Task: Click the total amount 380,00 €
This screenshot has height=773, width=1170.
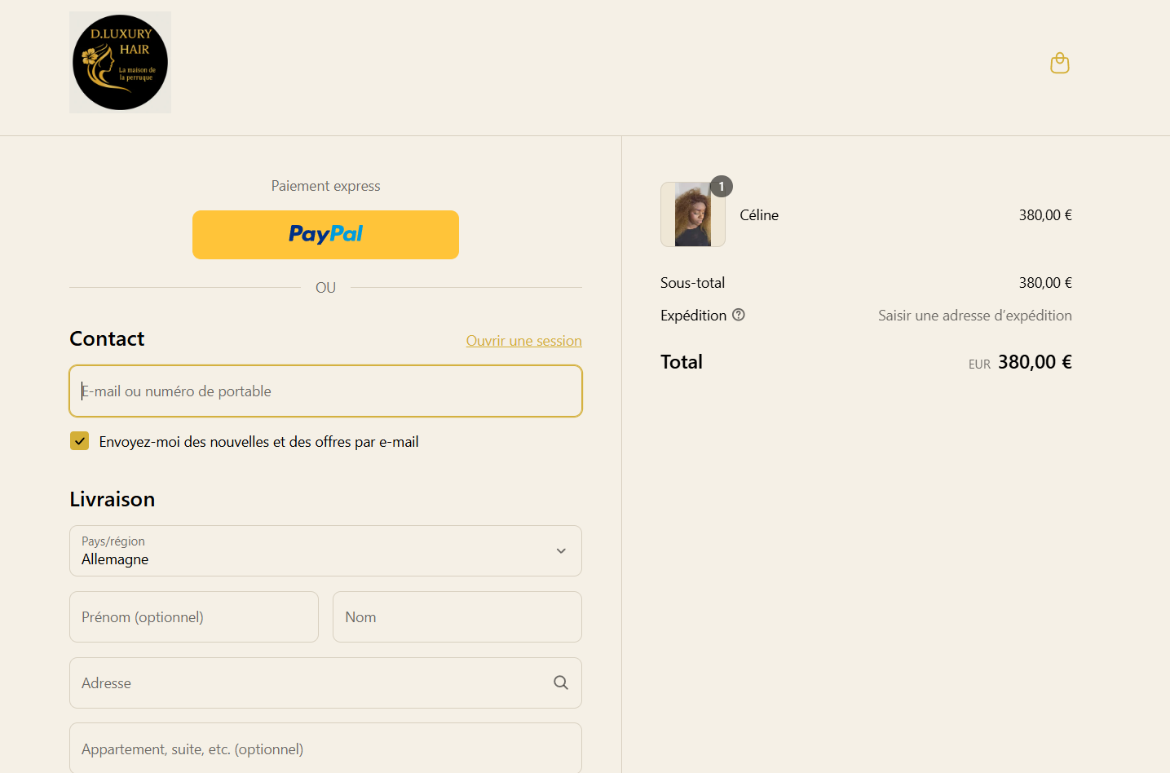Action: 1034,362
